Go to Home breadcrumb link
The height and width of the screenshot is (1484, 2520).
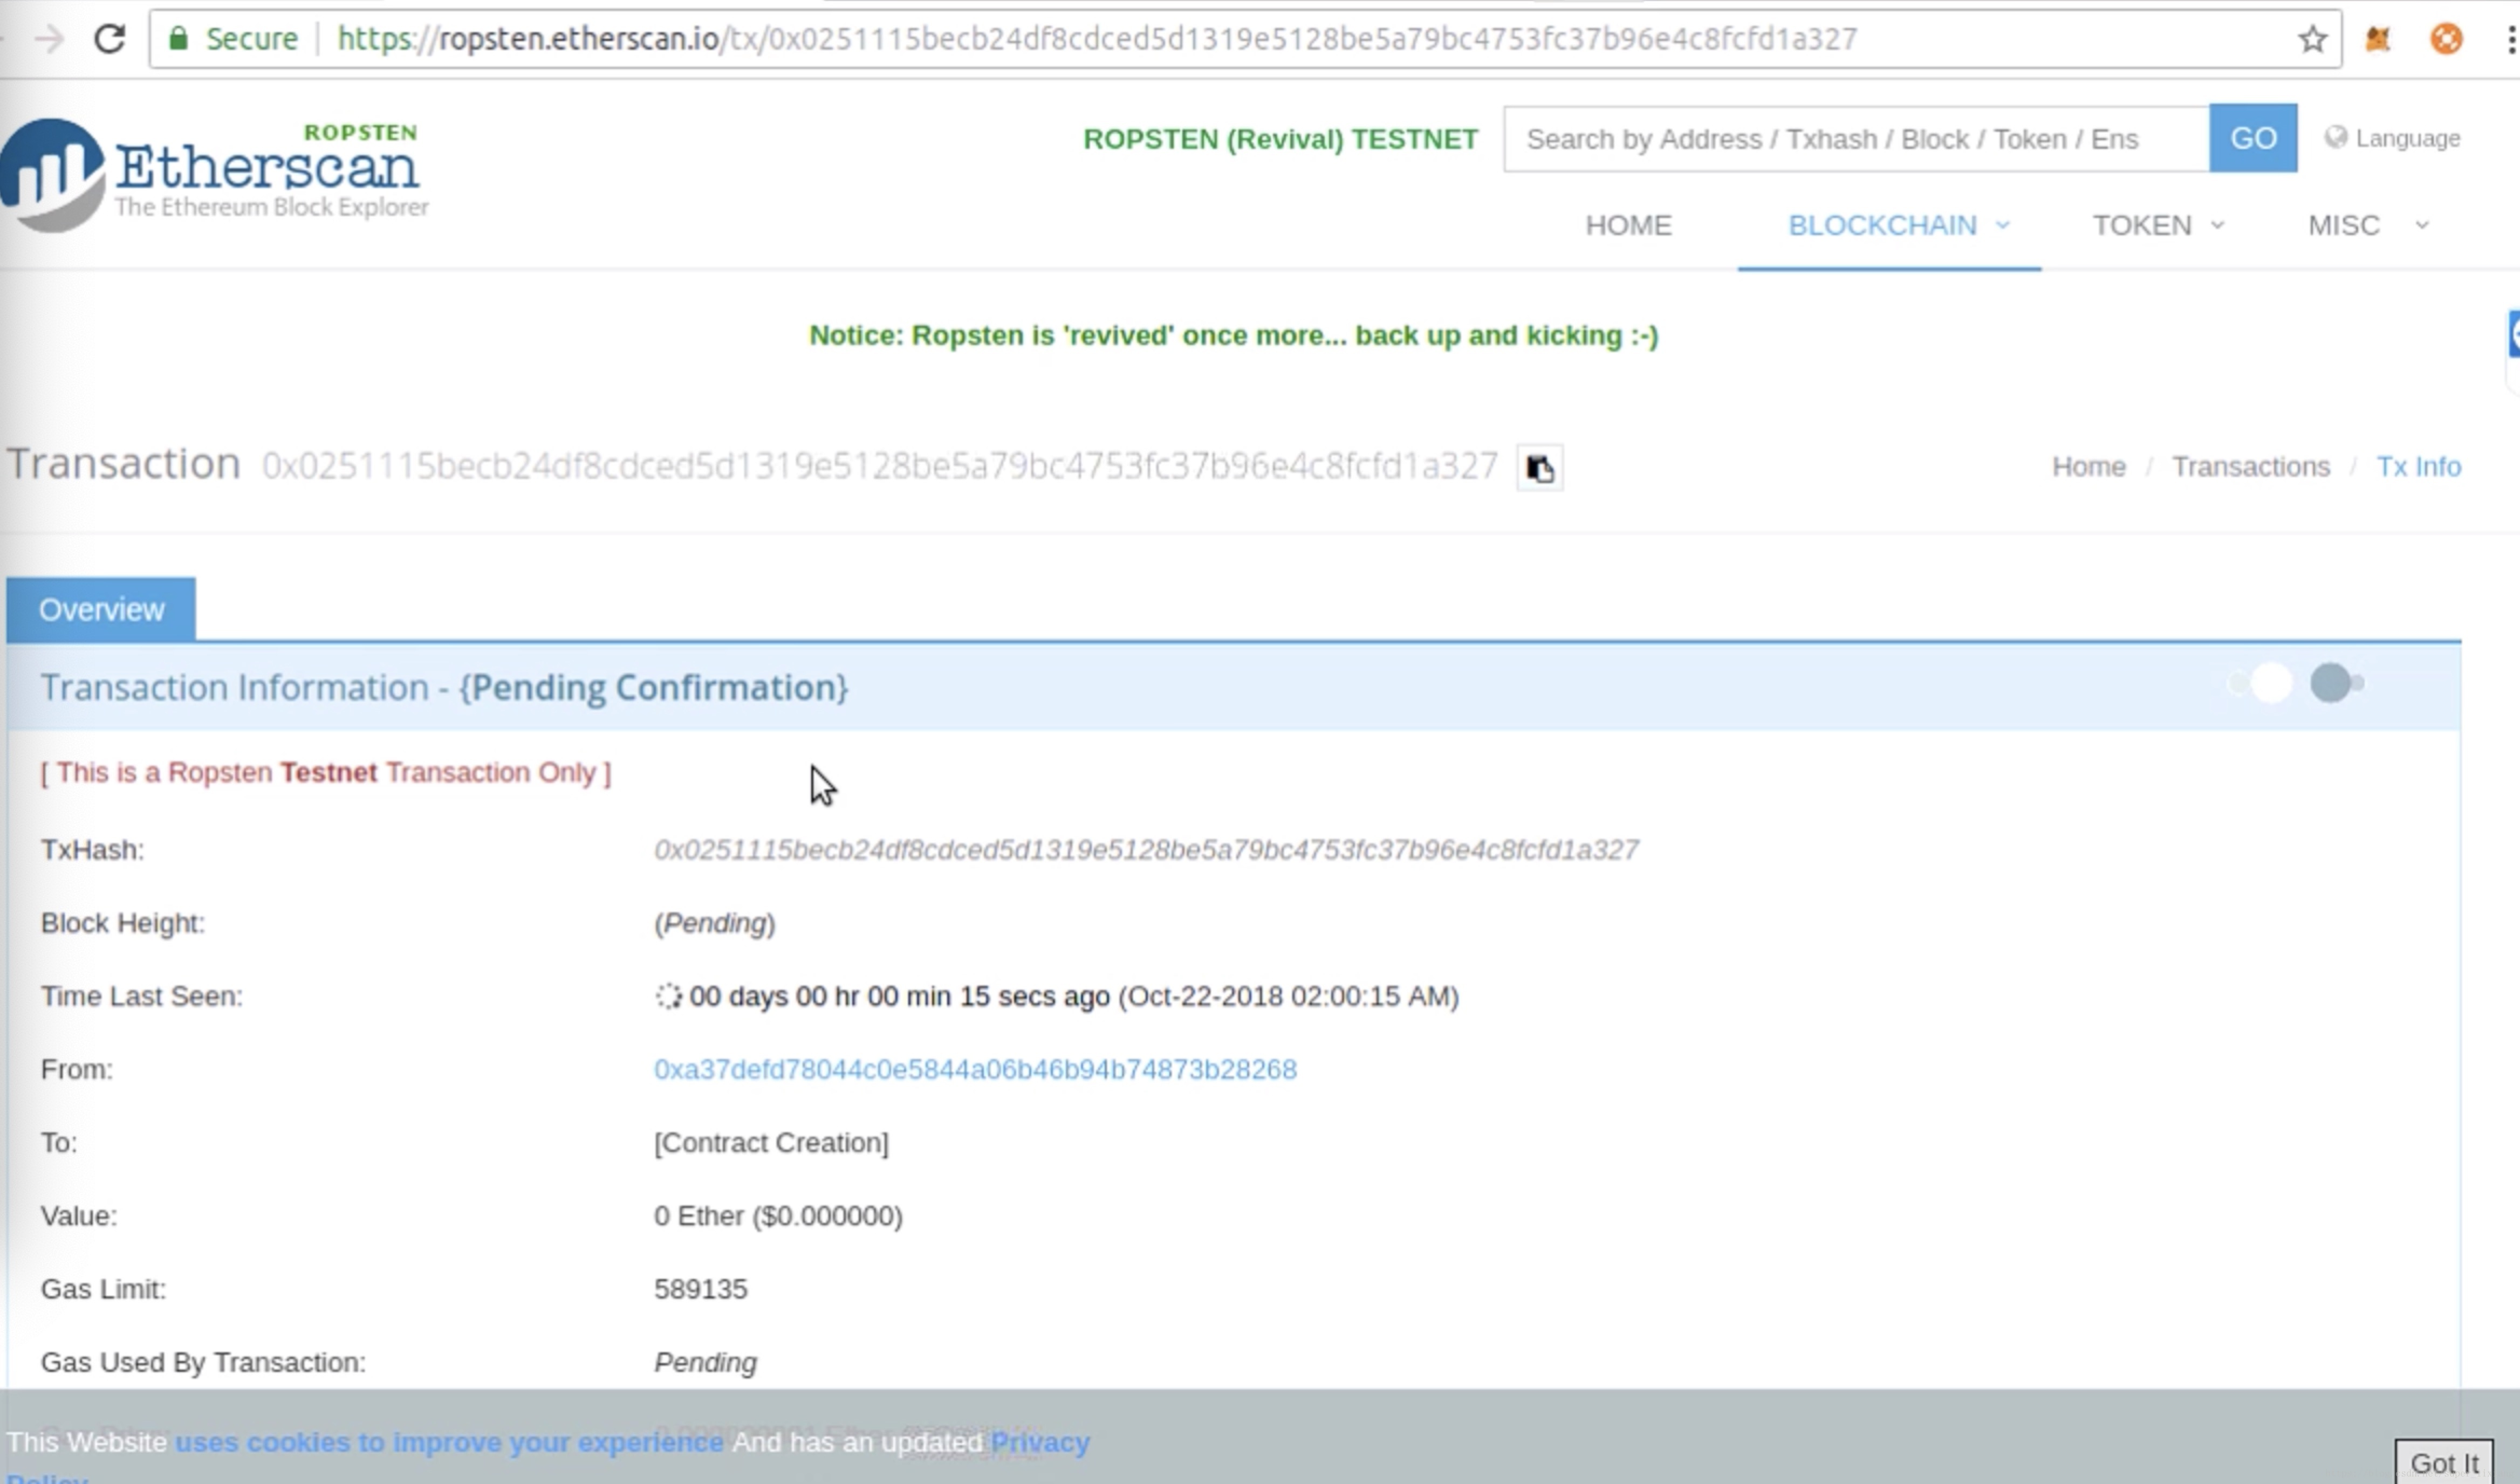(x=2088, y=466)
